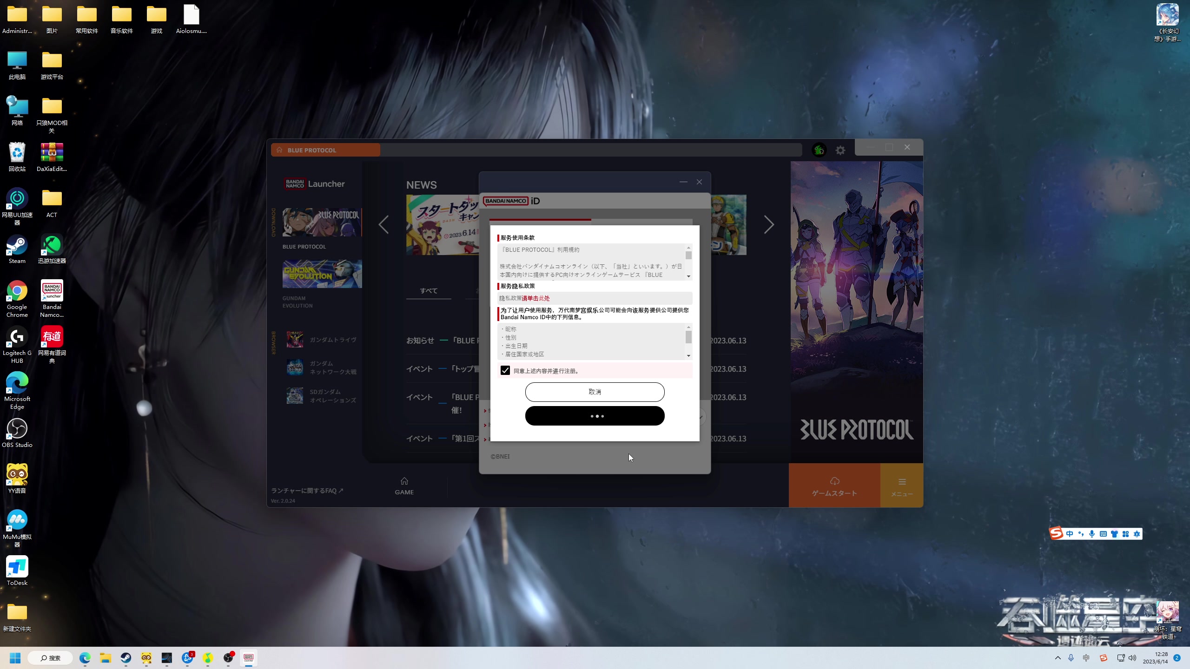Open Steam from the taskbar

click(x=126, y=658)
